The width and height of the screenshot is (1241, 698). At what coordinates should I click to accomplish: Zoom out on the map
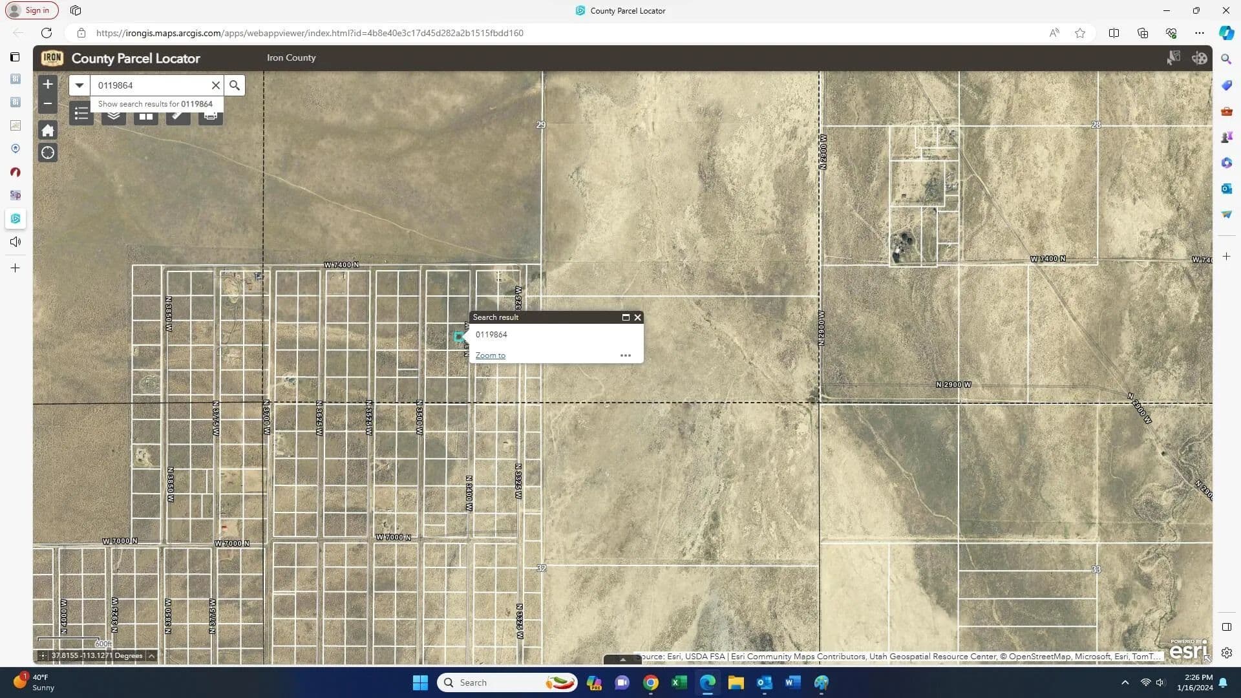point(48,103)
